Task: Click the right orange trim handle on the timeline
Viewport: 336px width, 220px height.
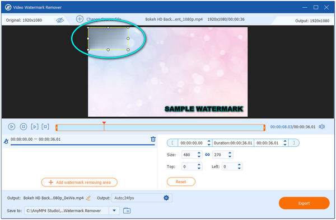Action: (x=264, y=128)
